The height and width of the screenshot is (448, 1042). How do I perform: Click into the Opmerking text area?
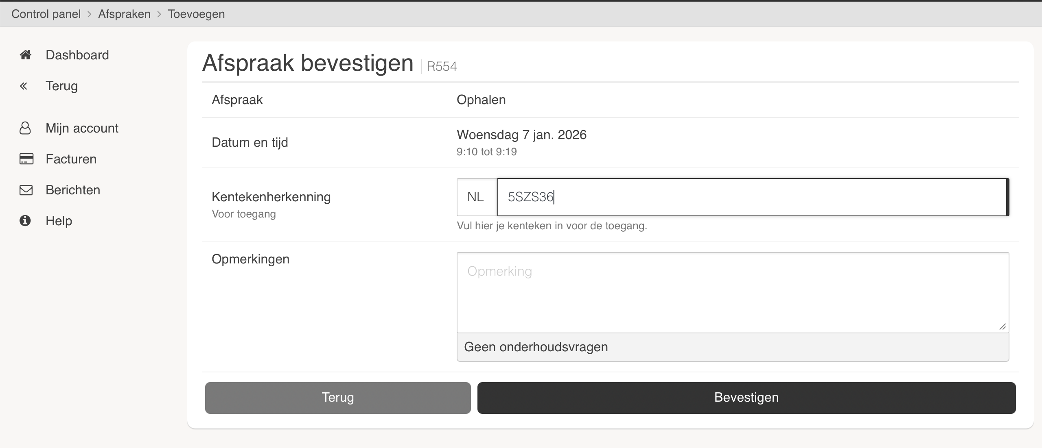coord(733,293)
